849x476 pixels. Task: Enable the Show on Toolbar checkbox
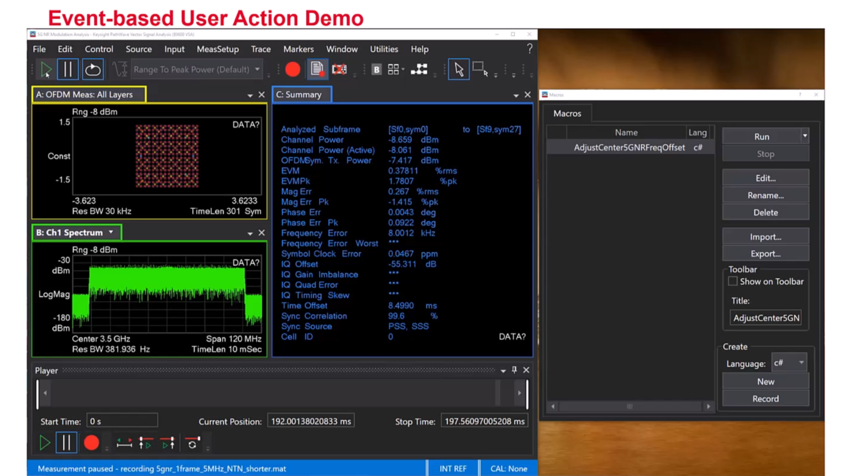point(732,281)
